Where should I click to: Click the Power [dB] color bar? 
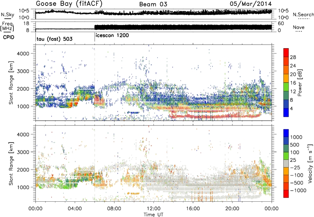click(286, 83)
